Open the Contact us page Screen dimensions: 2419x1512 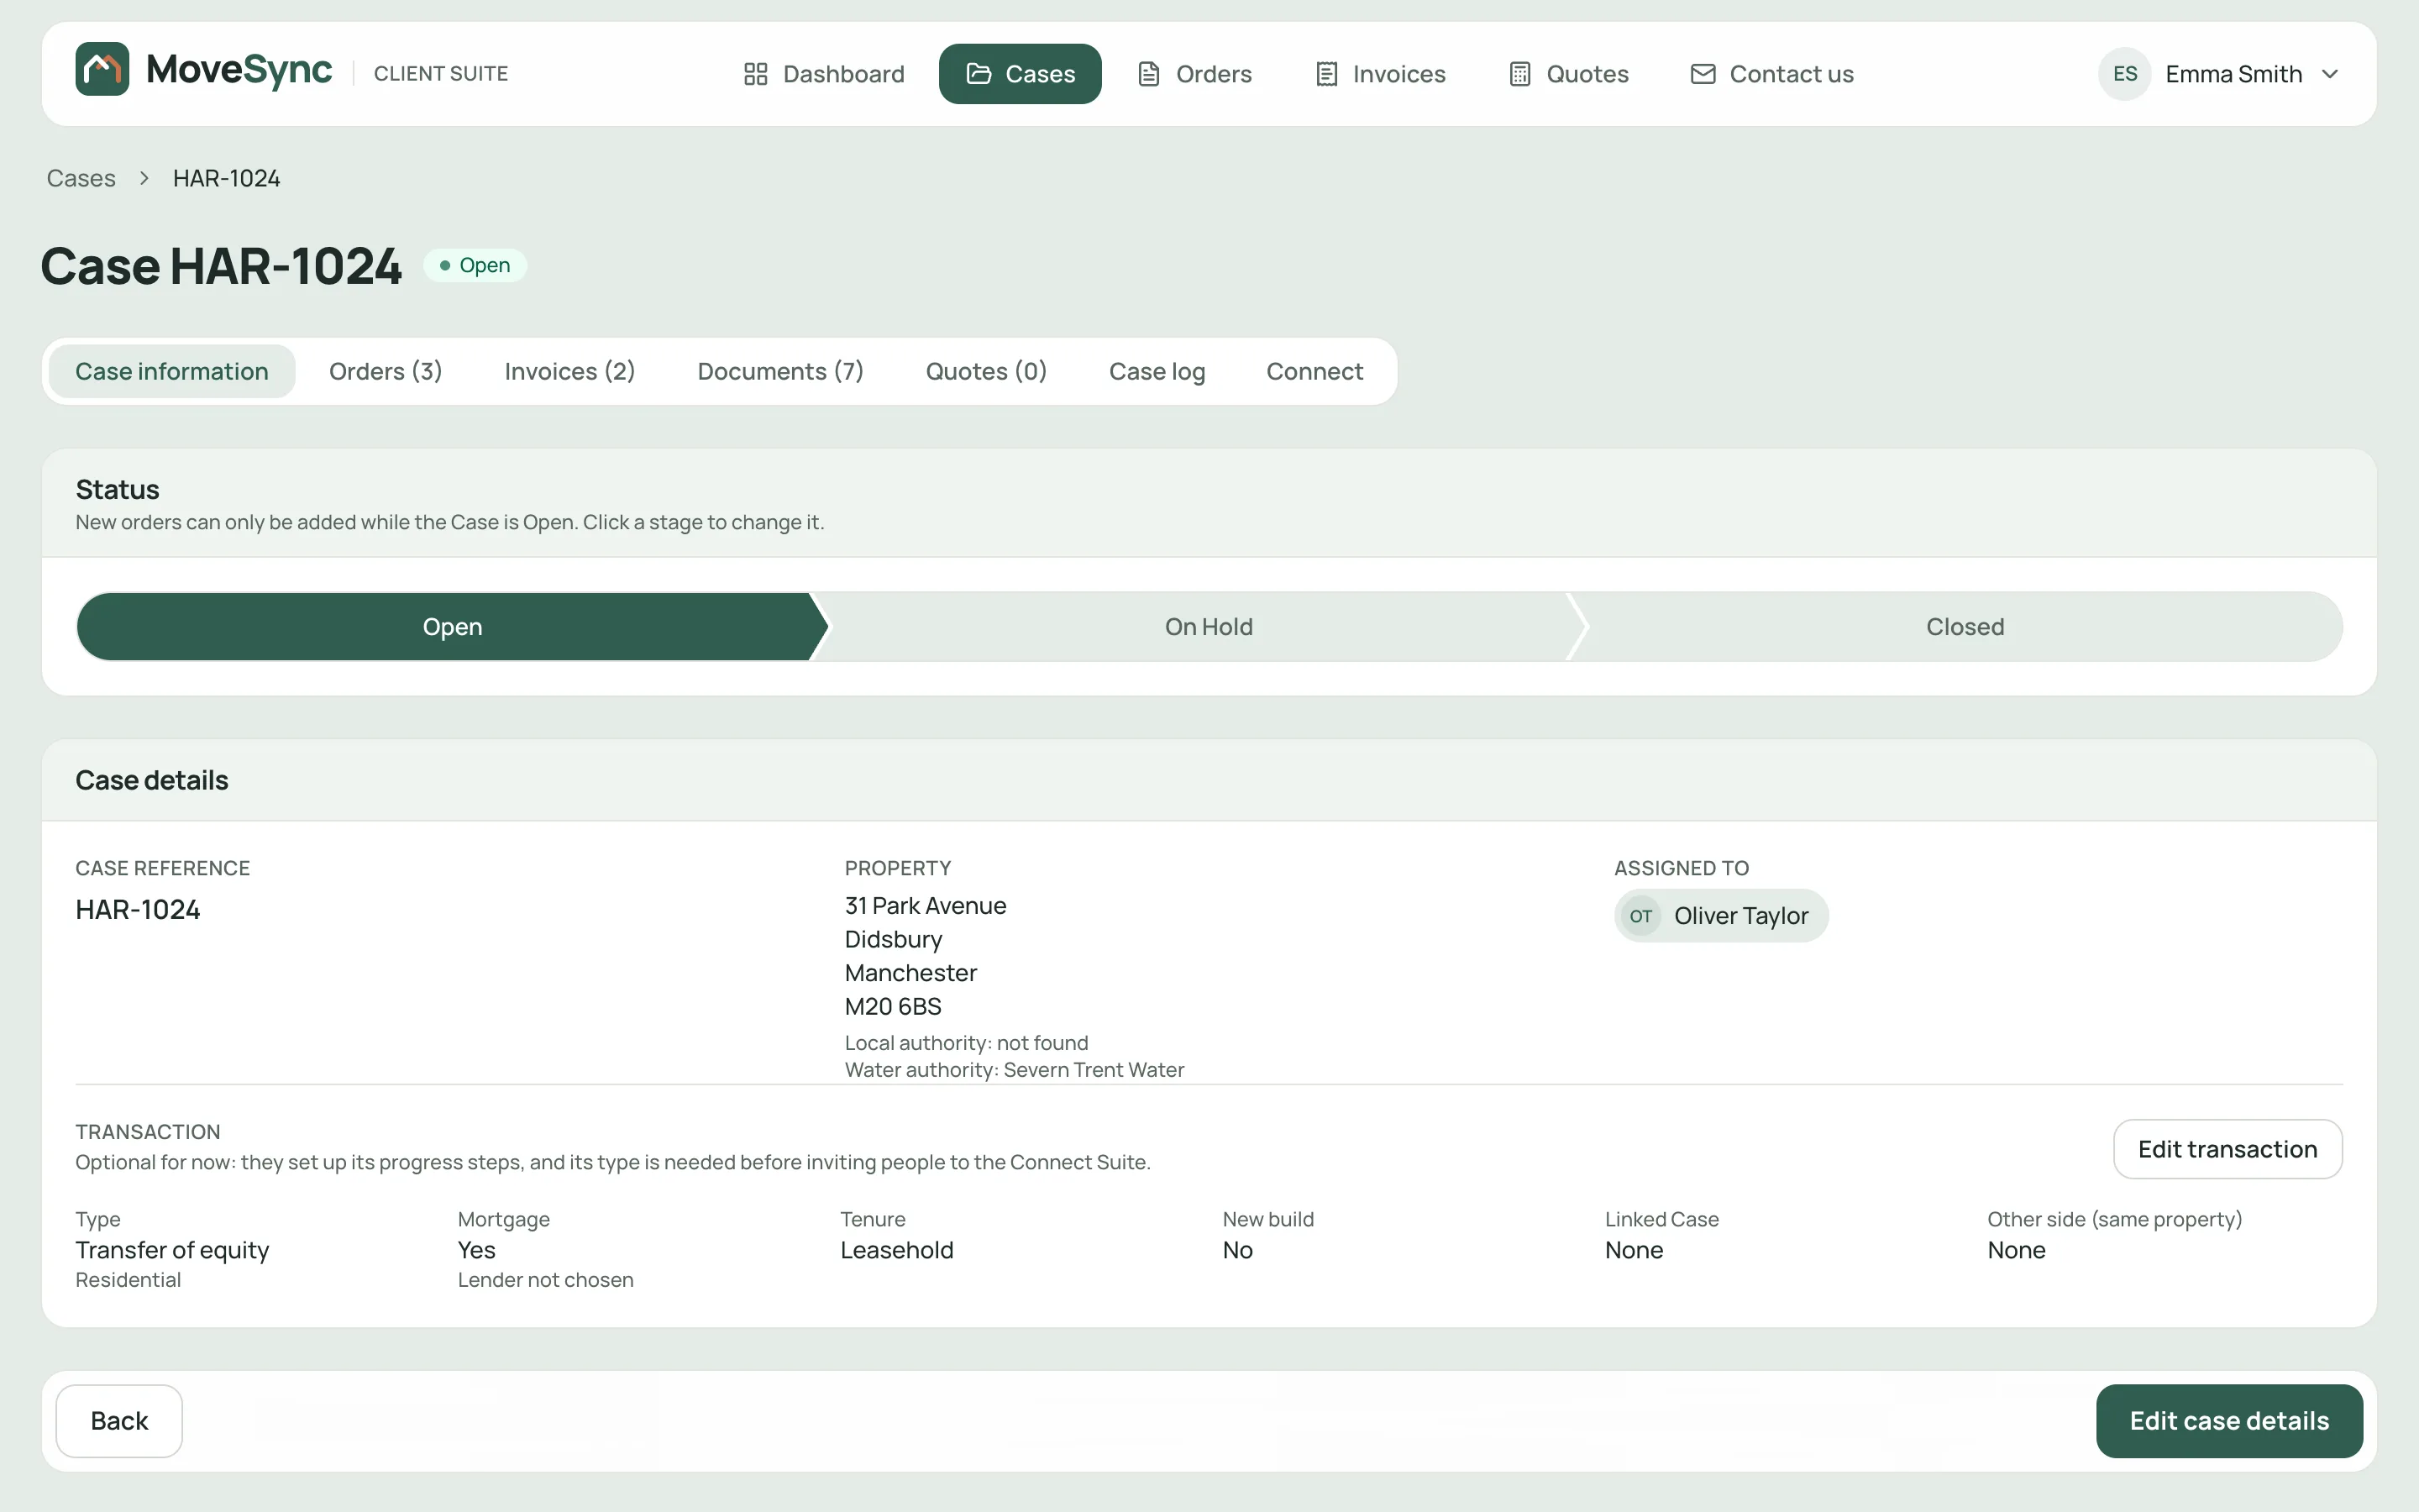[1772, 74]
